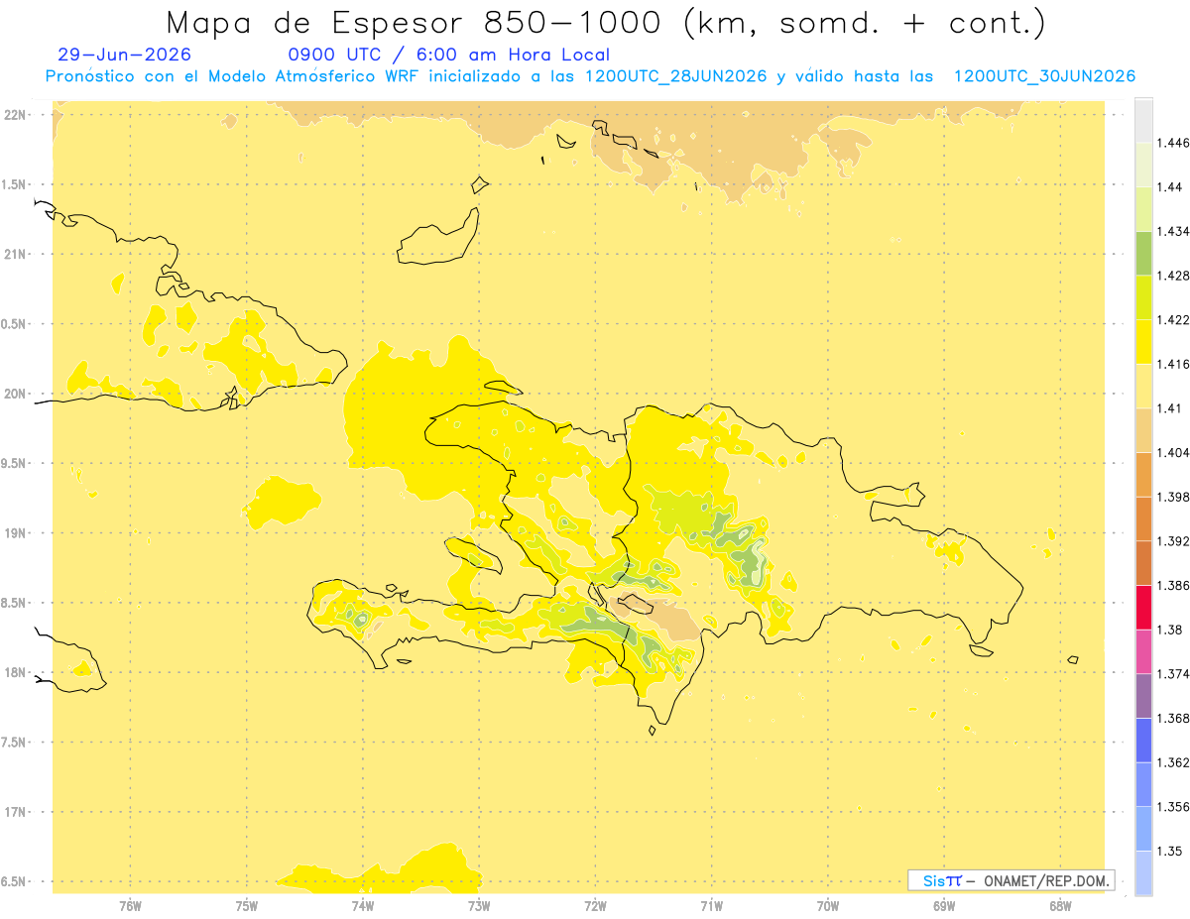
Task: Click the '1.368' colorbar value
Action: (1173, 718)
